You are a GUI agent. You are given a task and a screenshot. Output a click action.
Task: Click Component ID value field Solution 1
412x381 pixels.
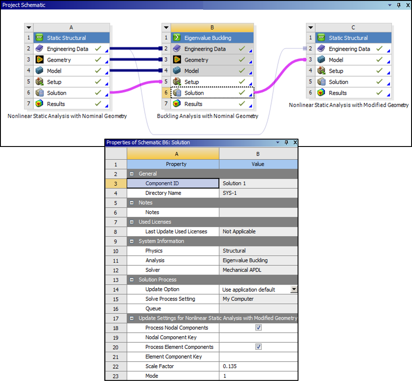[258, 183]
